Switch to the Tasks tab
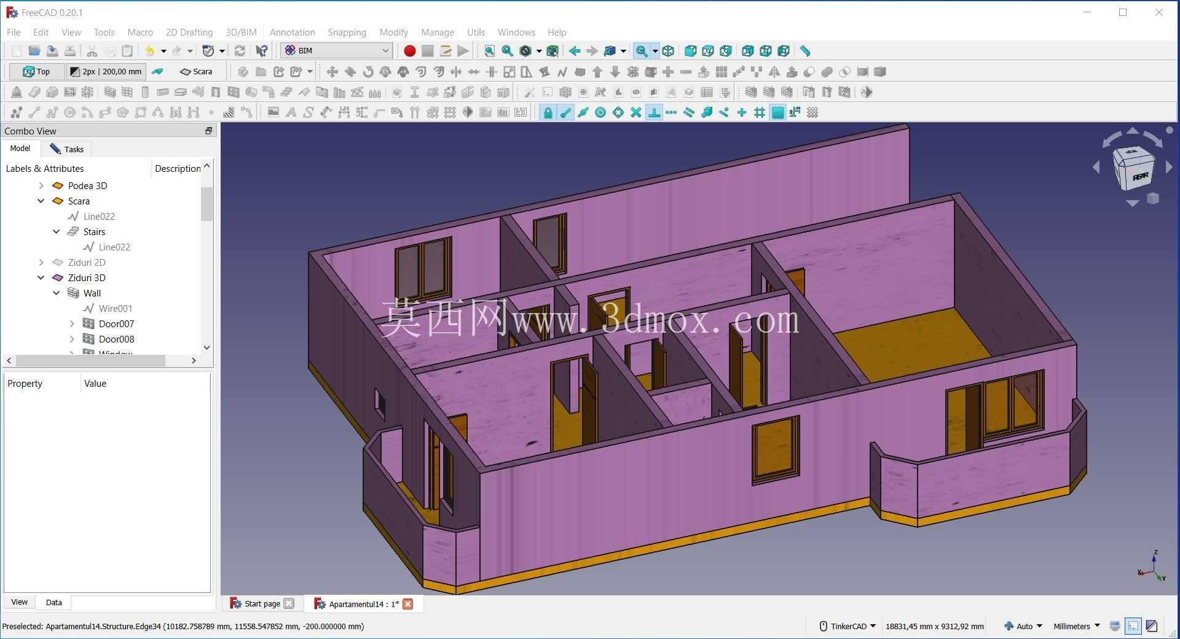This screenshot has height=639, width=1180. 67,149
